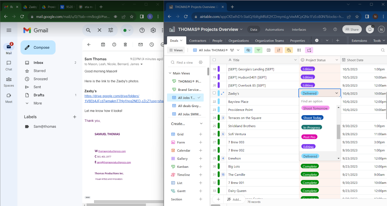The height and width of the screenshot is (206, 387).
Task: Expand the Zaxby's record with the arrows icon
Action: pos(222,94)
